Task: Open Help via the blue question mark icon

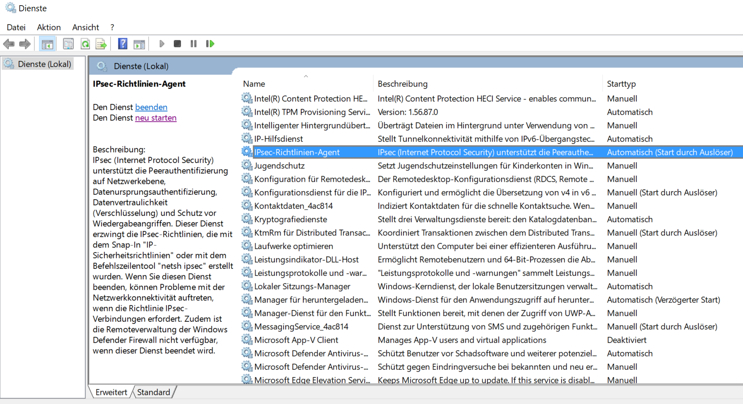Action: click(x=123, y=44)
